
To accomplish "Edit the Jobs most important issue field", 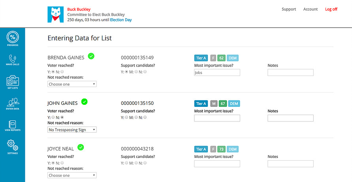I will point(217,72).
